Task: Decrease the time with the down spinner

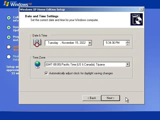Action: pyautogui.click(x=128, y=44)
